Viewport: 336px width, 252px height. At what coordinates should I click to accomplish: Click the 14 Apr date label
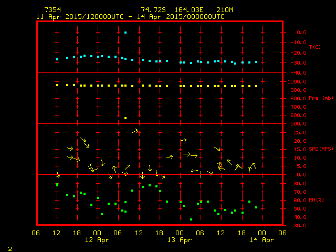click(x=262, y=240)
